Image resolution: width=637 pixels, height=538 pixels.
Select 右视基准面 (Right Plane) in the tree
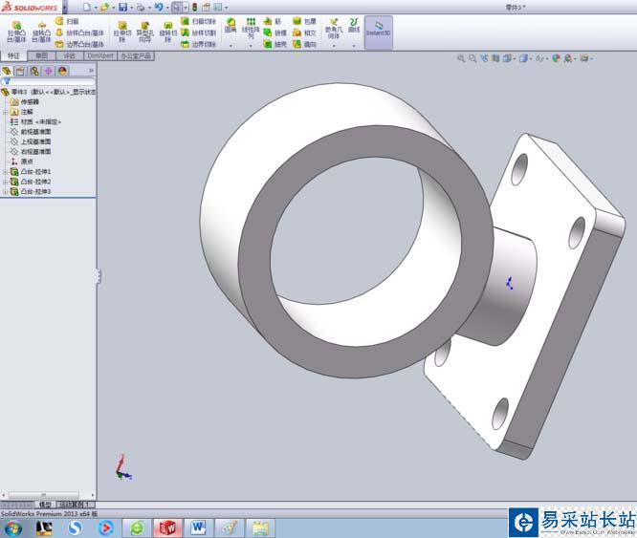(31, 151)
